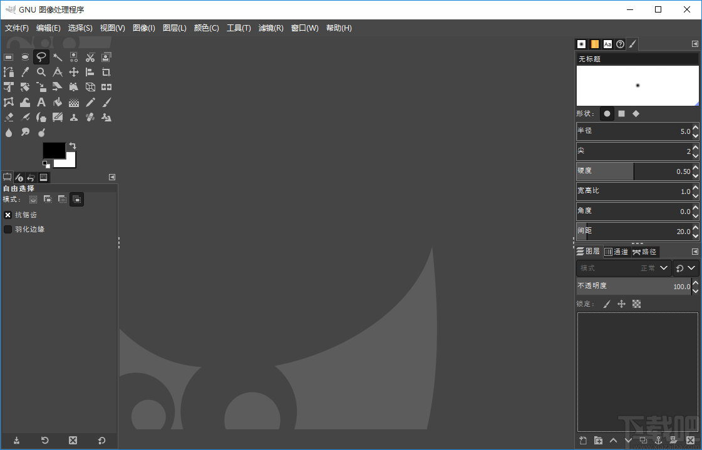Screen dimensions: 702x450
Task: Toggle lock pixels brush icon
Action: pyautogui.click(x=607, y=304)
